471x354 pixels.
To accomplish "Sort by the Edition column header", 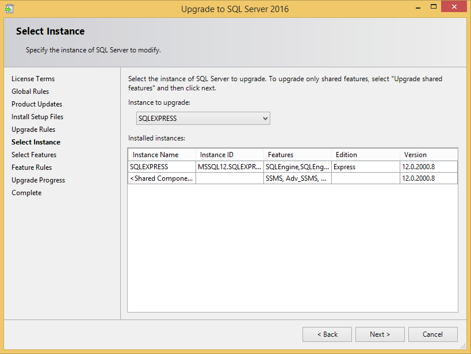I will [x=366, y=155].
